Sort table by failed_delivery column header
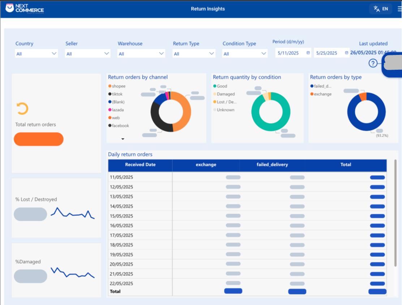Viewport: 402px width, 305px height. coord(272,165)
